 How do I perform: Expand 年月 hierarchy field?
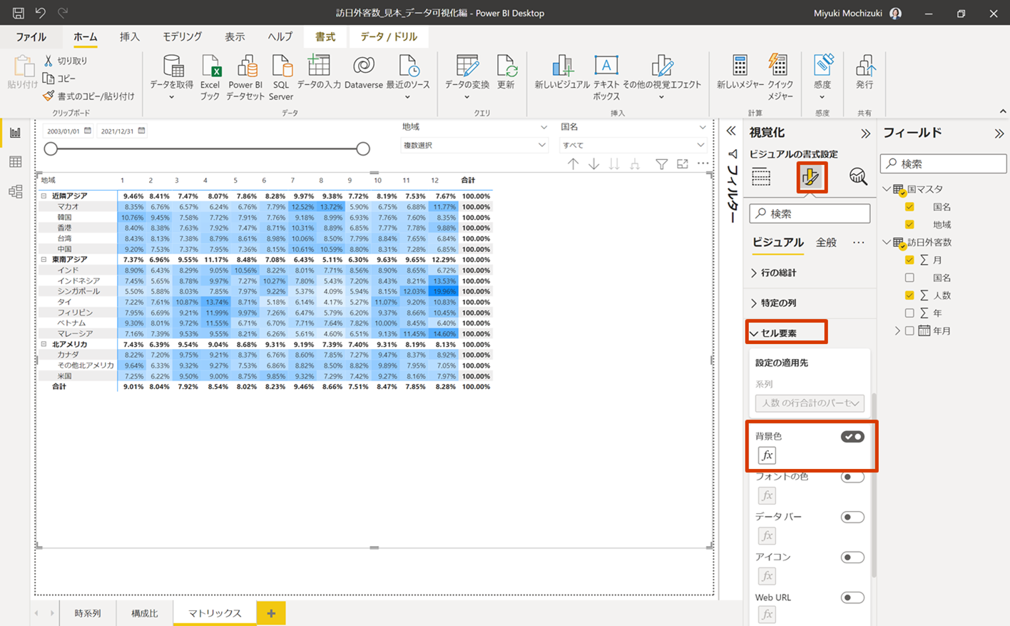pyautogui.click(x=897, y=330)
